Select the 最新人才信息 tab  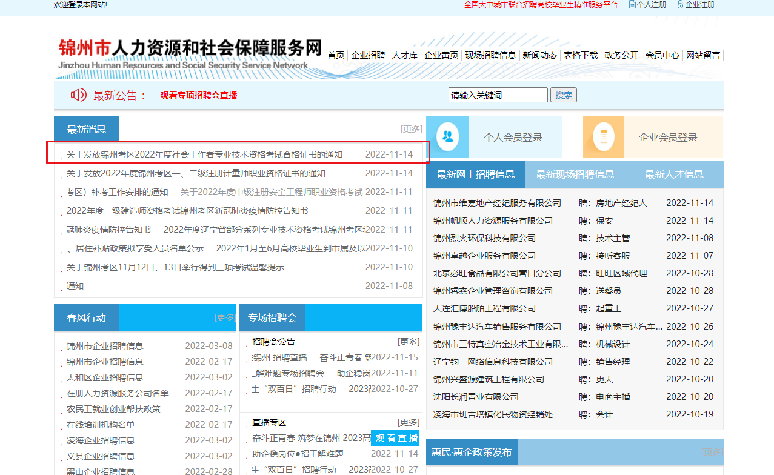[x=674, y=174]
